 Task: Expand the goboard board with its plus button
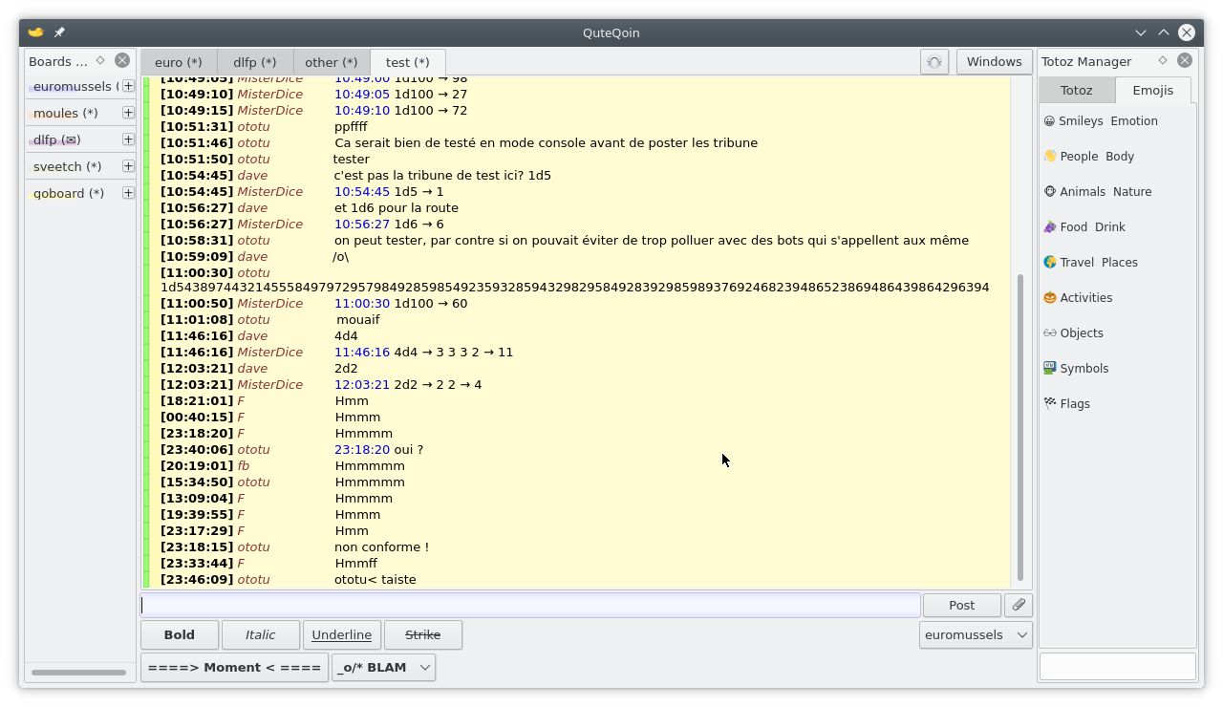[128, 193]
